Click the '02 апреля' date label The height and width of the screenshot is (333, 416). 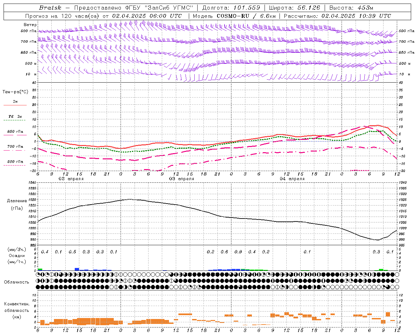click(x=71, y=179)
